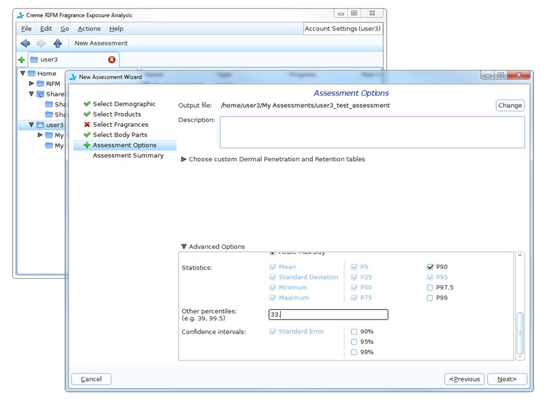This screenshot has height=413, width=550.
Task: Click the user3 home folder icon in tree
Action: tap(40, 124)
